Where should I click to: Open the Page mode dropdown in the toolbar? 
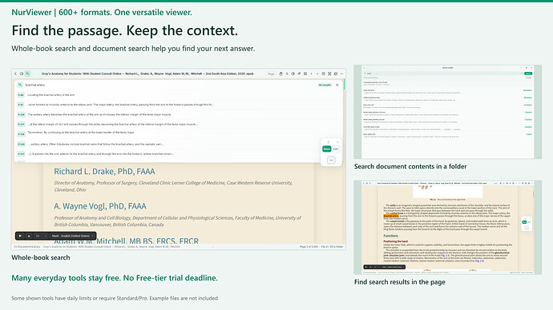271,74
